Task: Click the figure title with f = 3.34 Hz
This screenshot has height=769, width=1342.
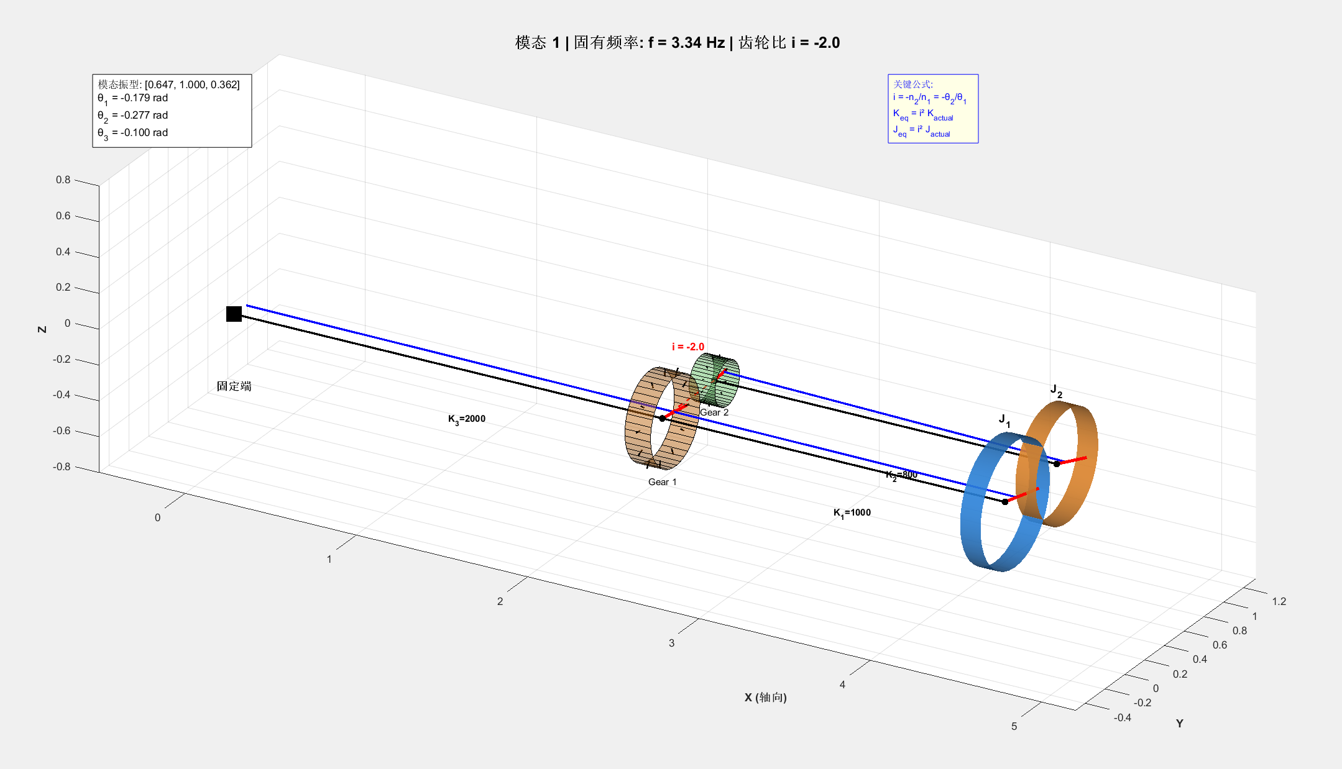Action: click(x=677, y=42)
